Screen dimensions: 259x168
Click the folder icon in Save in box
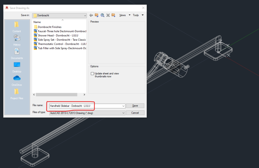[35, 15]
